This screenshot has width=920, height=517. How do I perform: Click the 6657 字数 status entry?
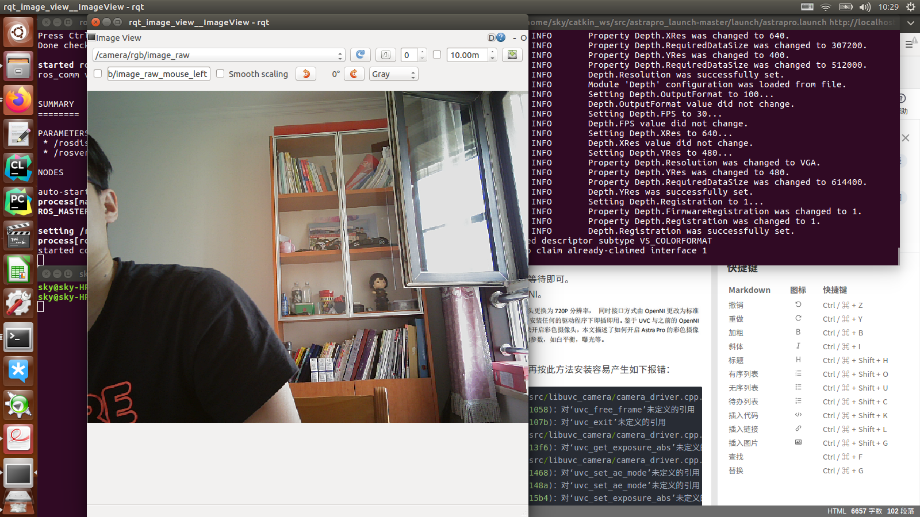(x=867, y=511)
